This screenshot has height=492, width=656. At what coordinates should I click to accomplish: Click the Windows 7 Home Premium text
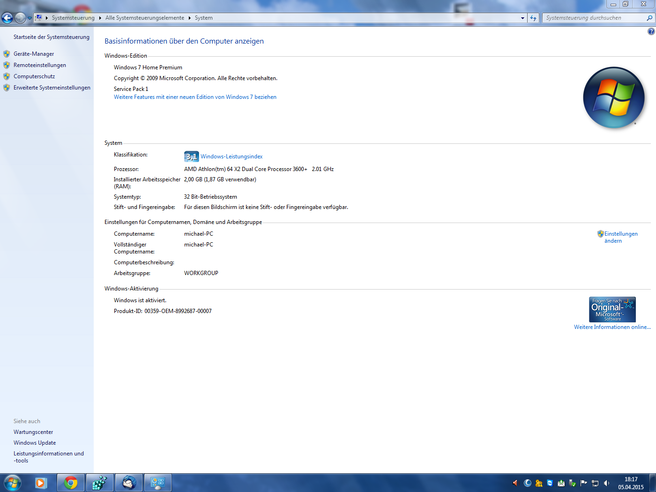click(x=148, y=67)
